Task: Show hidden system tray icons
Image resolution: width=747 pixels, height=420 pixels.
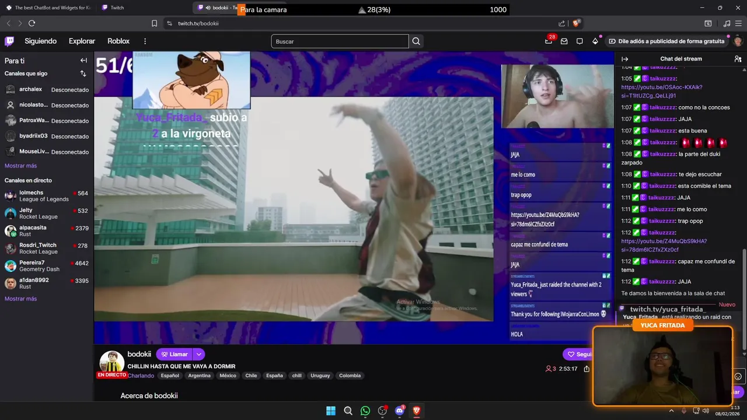Action: (671, 411)
